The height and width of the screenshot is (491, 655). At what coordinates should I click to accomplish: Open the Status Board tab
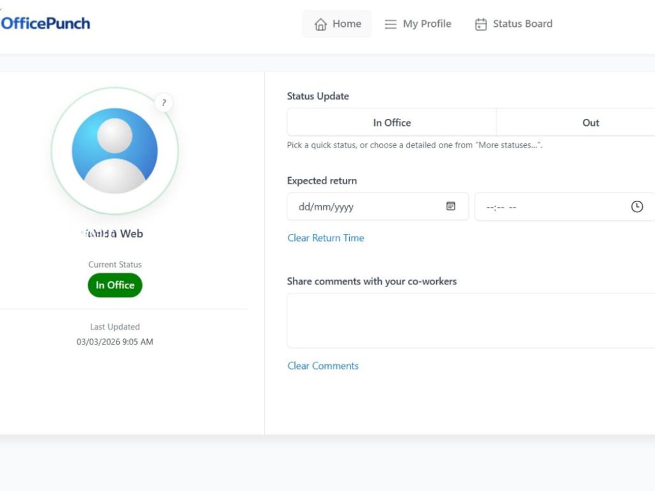522,24
